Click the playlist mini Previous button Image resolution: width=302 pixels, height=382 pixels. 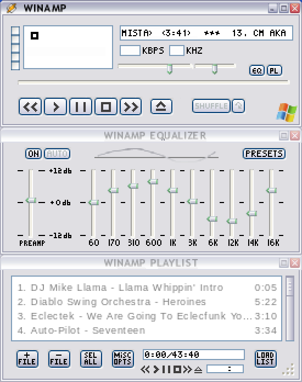point(145,369)
